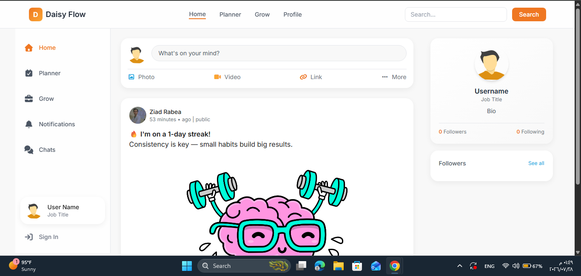Image resolution: width=581 pixels, height=276 pixels.
Task: Click Ziad Rabea's profile picture
Action: (138, 115)
